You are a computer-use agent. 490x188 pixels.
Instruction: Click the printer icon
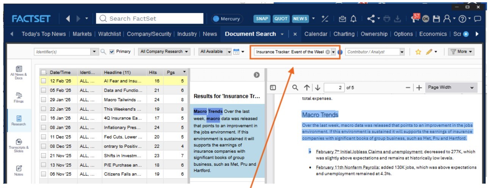(x=387, y=19)
